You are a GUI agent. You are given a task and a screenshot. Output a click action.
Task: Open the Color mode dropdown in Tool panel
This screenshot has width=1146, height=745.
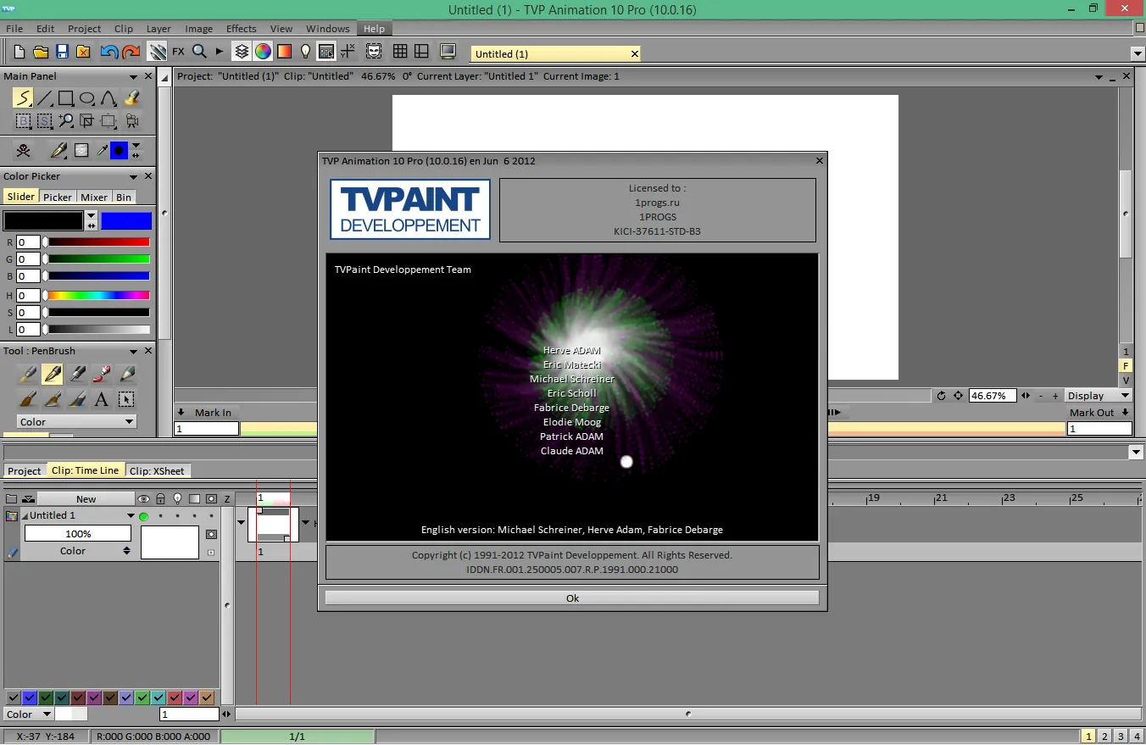point(76,421)
